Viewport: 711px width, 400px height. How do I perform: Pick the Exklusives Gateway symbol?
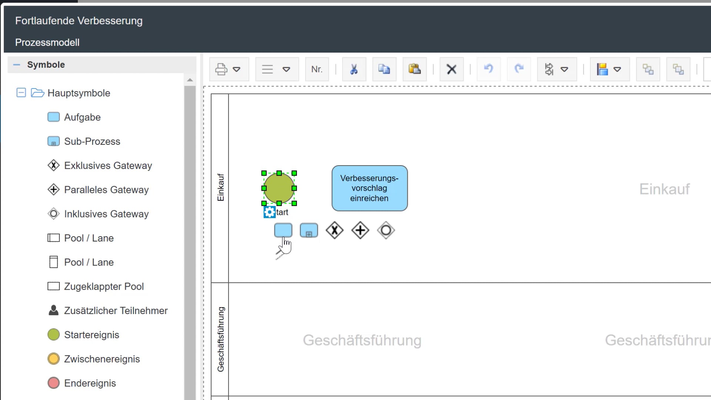[108, 166]
